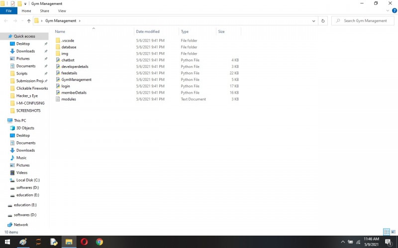The width and height of the screenshot is (398, 248).
Task: Open the File menu
Action: 8,11
